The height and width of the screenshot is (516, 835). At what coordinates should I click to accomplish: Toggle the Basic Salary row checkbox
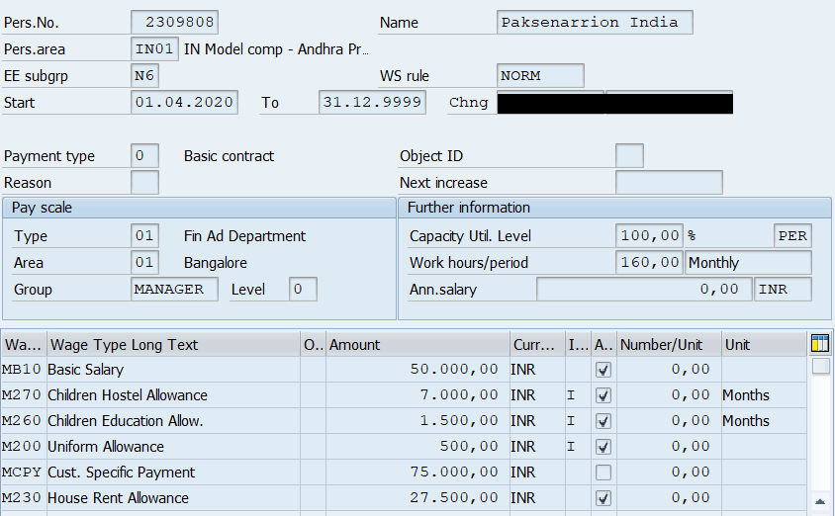tap(603, 370)
